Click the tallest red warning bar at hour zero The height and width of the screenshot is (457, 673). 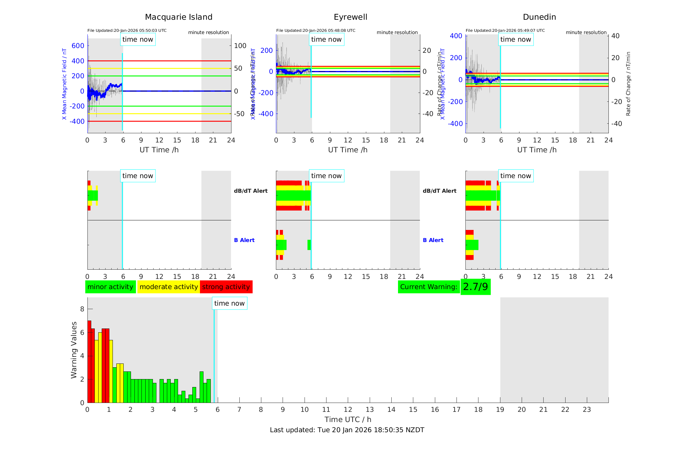coord(89,361)
